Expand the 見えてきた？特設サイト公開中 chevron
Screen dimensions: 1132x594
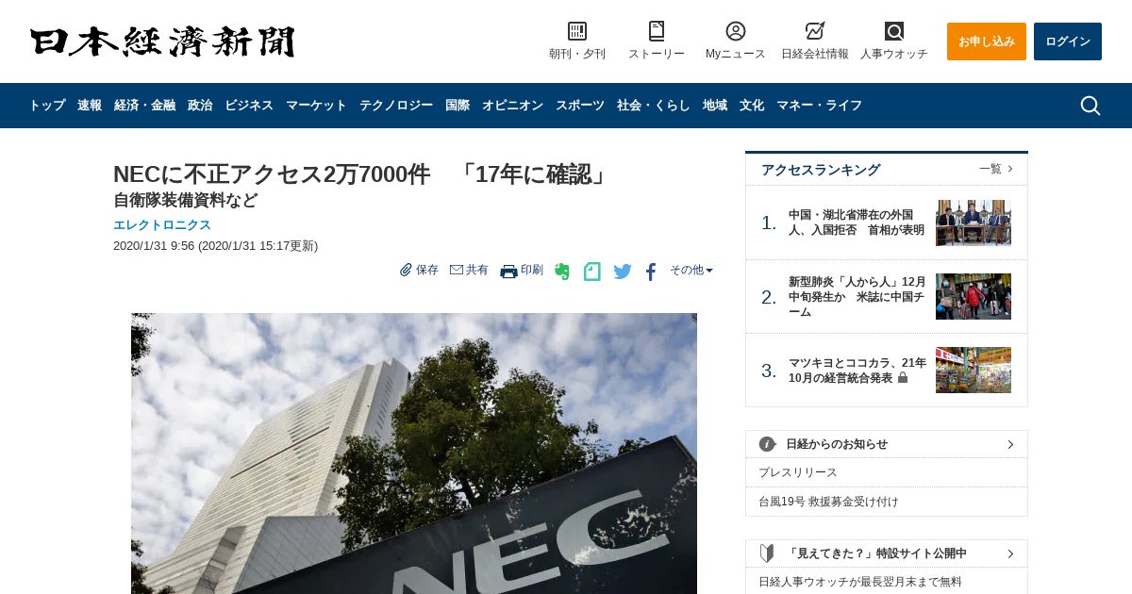pos(1010,553)
